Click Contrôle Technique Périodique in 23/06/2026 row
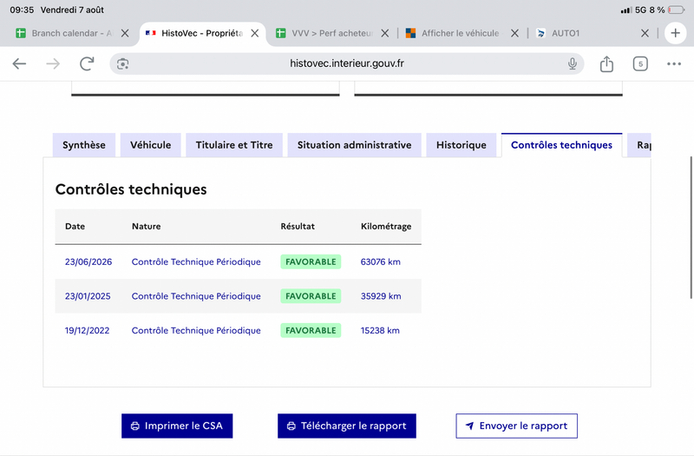Viewport: 694px width, 456px height. coord(196,262)
